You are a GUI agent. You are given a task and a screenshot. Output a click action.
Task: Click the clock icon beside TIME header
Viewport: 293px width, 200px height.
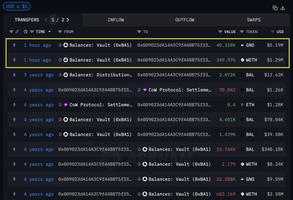click(x=26, y=32)
